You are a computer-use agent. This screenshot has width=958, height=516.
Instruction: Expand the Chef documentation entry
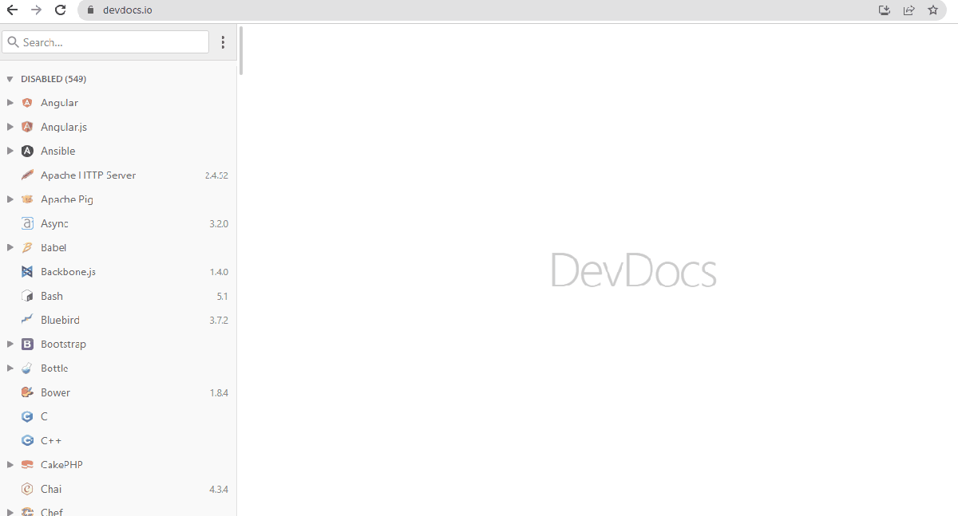point(10,511)
